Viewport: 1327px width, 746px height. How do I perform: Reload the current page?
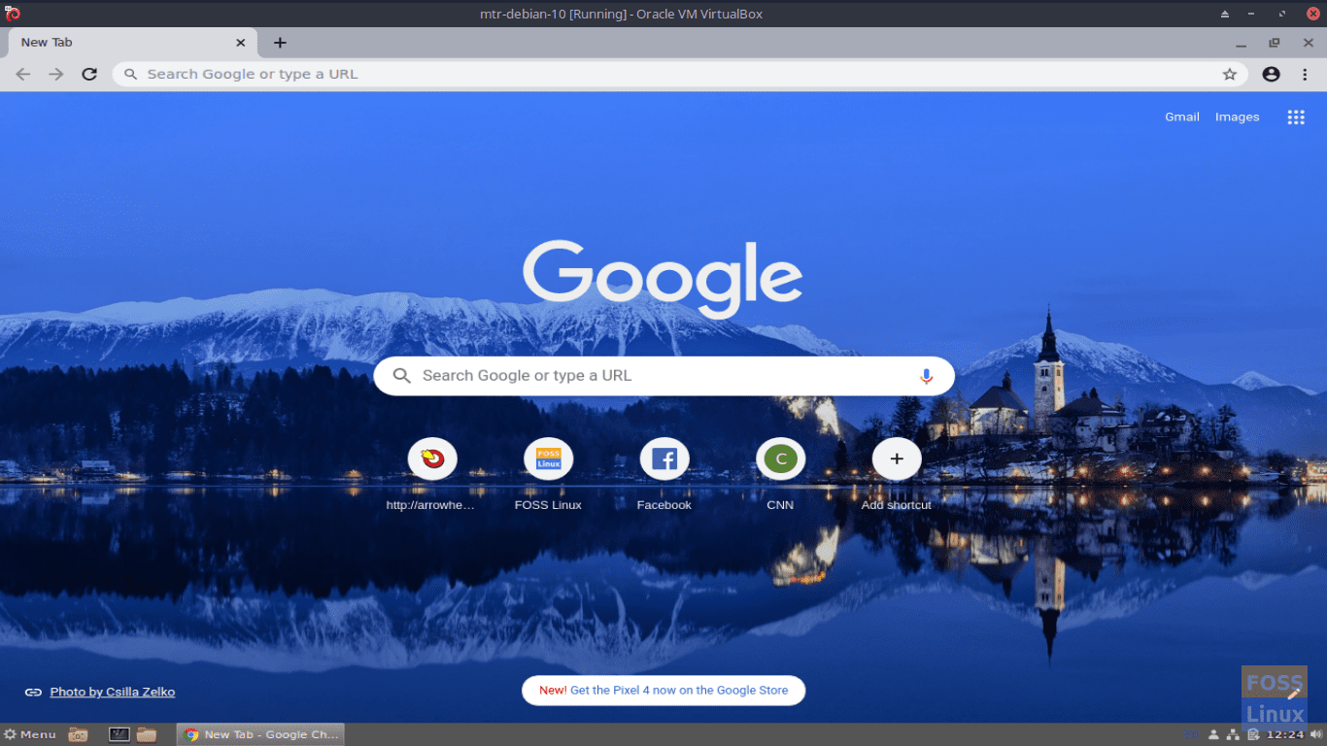(x=89, y=74)
